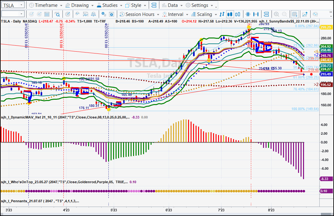The image size is (334, 216).
Task: Click the 3/31/2023 13:00 vertical line label
Action: point(61,36)
